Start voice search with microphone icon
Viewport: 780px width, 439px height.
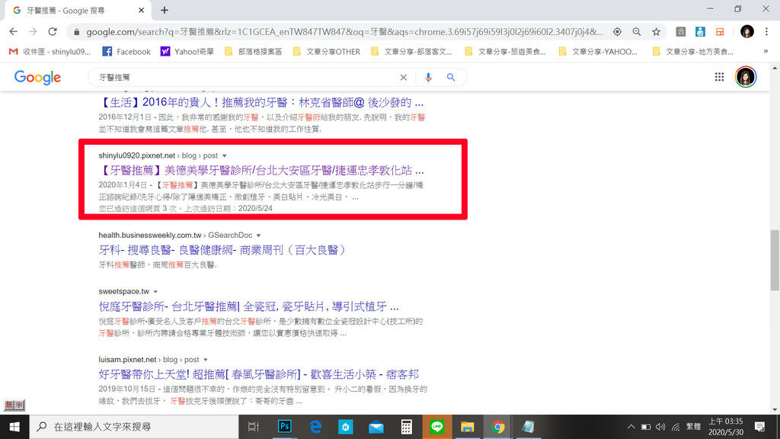click(428, 77)
